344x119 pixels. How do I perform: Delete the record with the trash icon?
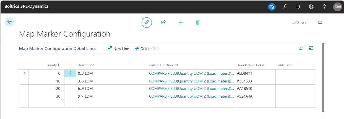click(x=198, y=22)
